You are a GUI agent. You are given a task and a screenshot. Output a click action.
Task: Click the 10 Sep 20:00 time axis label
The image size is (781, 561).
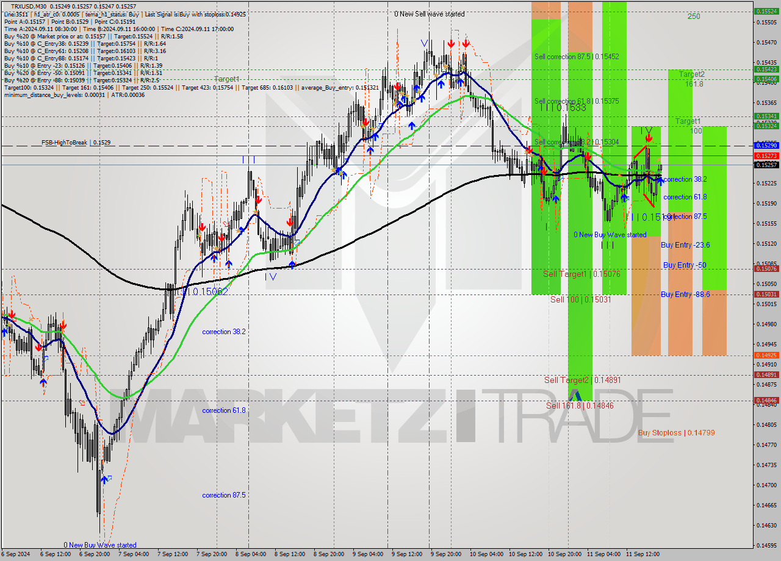[x=565, y=554]
